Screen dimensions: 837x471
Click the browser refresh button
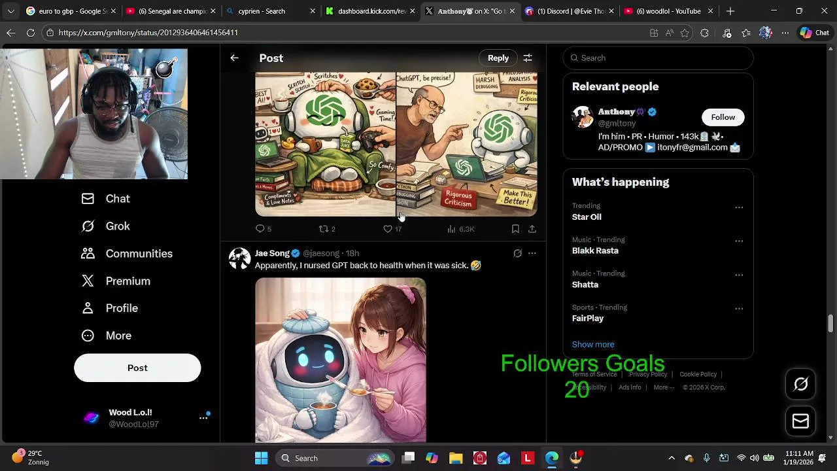31,33
